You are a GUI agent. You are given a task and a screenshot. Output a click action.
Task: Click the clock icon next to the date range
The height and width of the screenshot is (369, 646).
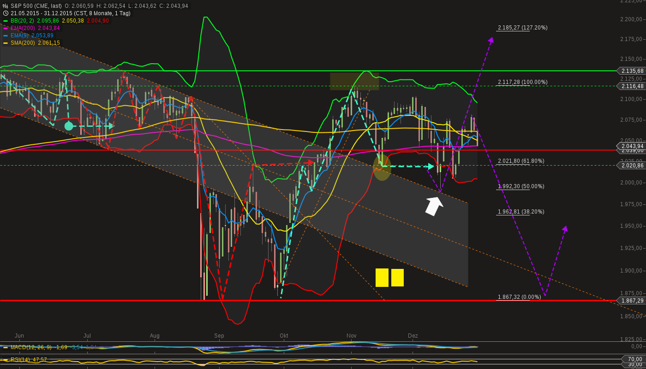coord(5,13)
